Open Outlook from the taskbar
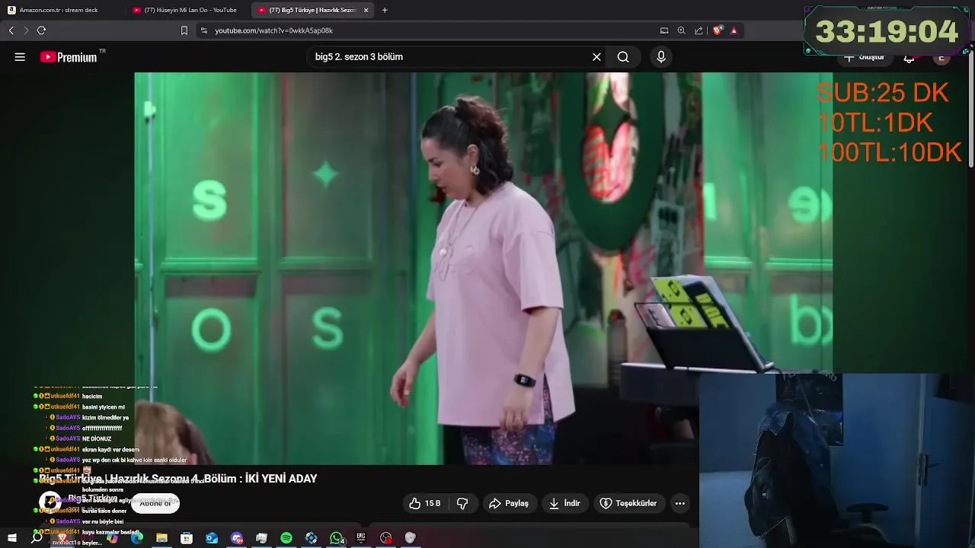Screen dimensions: 975x548 pyautogui.click(x=212, y=538)
